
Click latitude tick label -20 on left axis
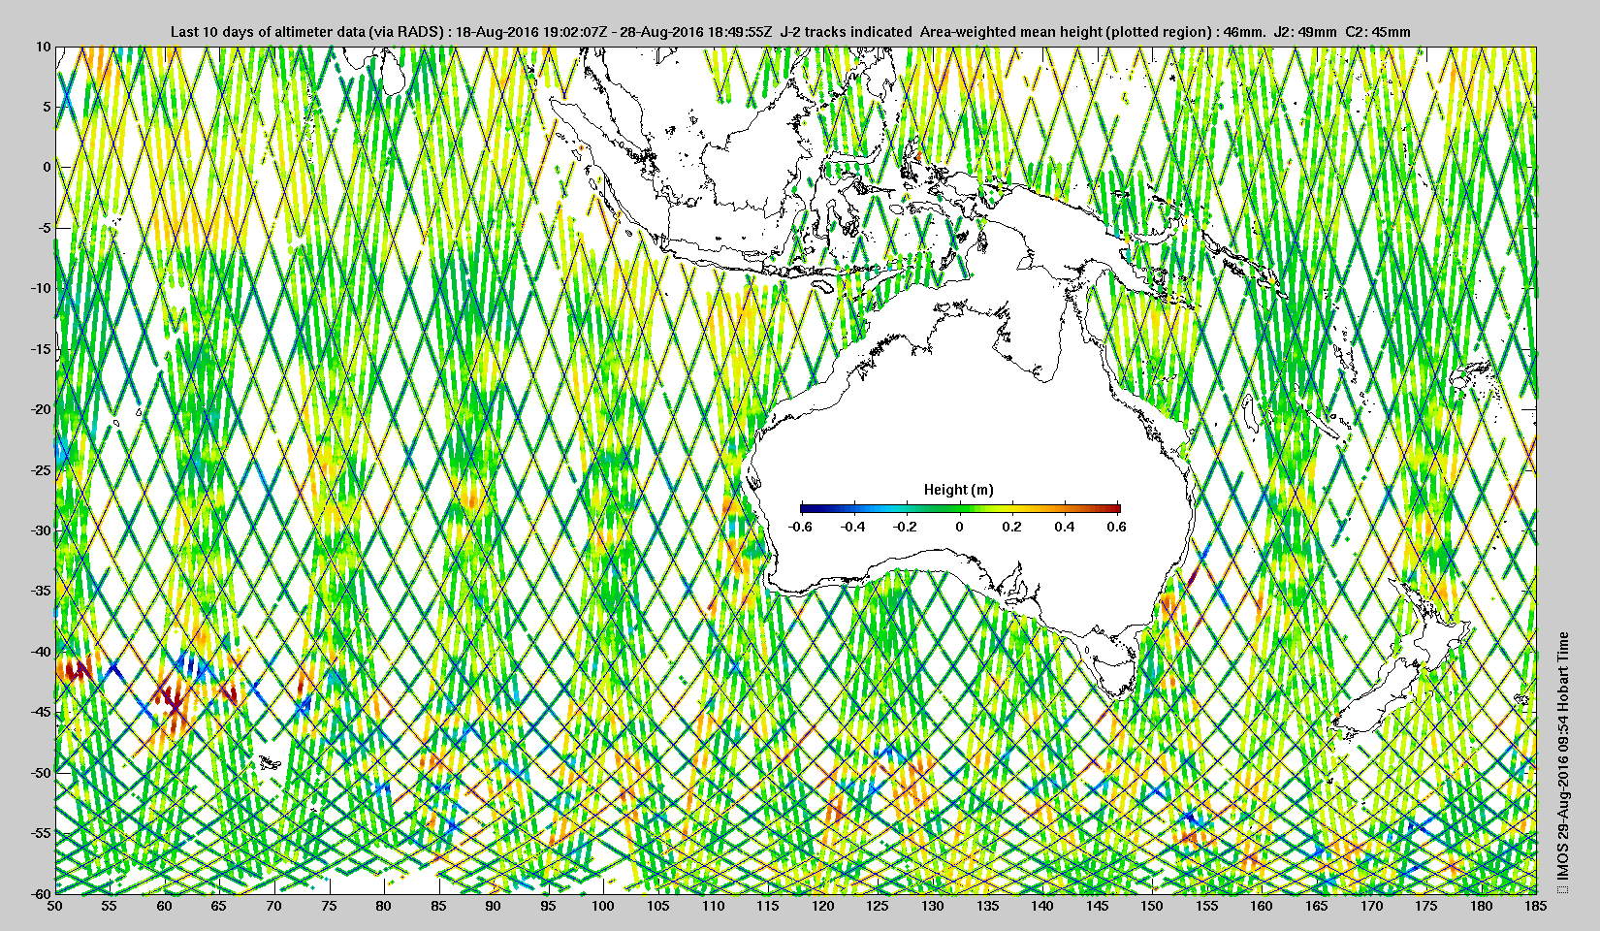click(x=40, y=409)
